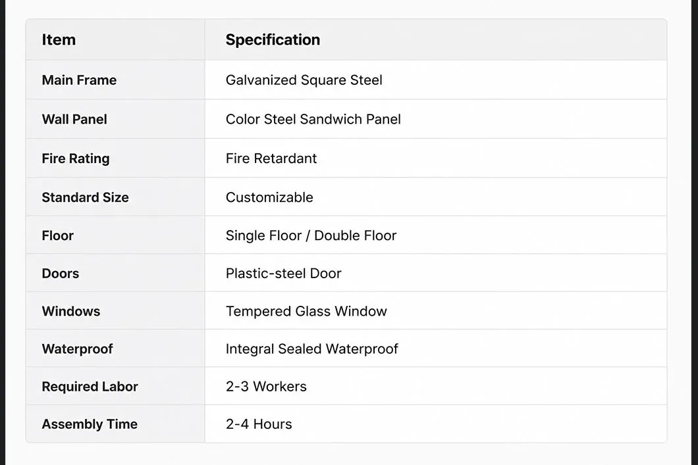Image resolution: width=698 pixels, height=465 pixels.
Task: Select the Main Frame row label
Action: (79, 80)
